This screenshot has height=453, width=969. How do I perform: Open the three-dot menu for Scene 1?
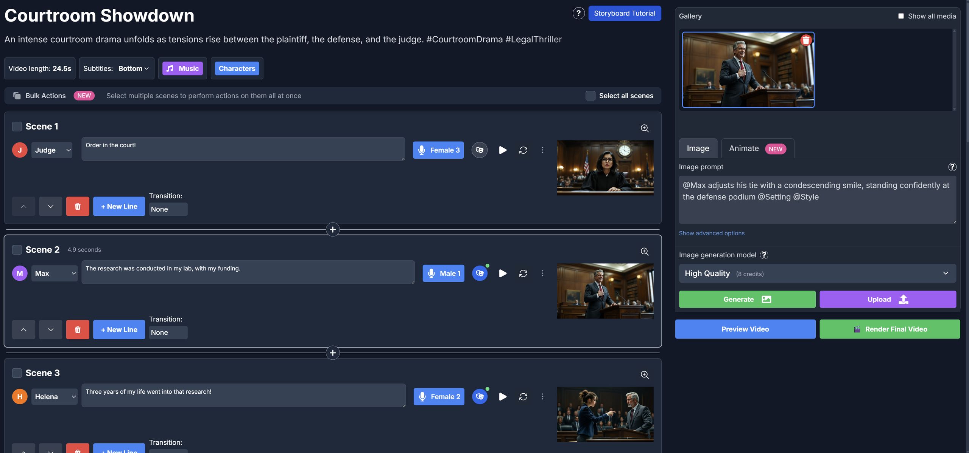[543, 150]
